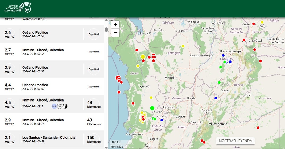
Task: Open the 2.6 Océano Pacífico 03:14 event
Action: click(x=52, y=34)
